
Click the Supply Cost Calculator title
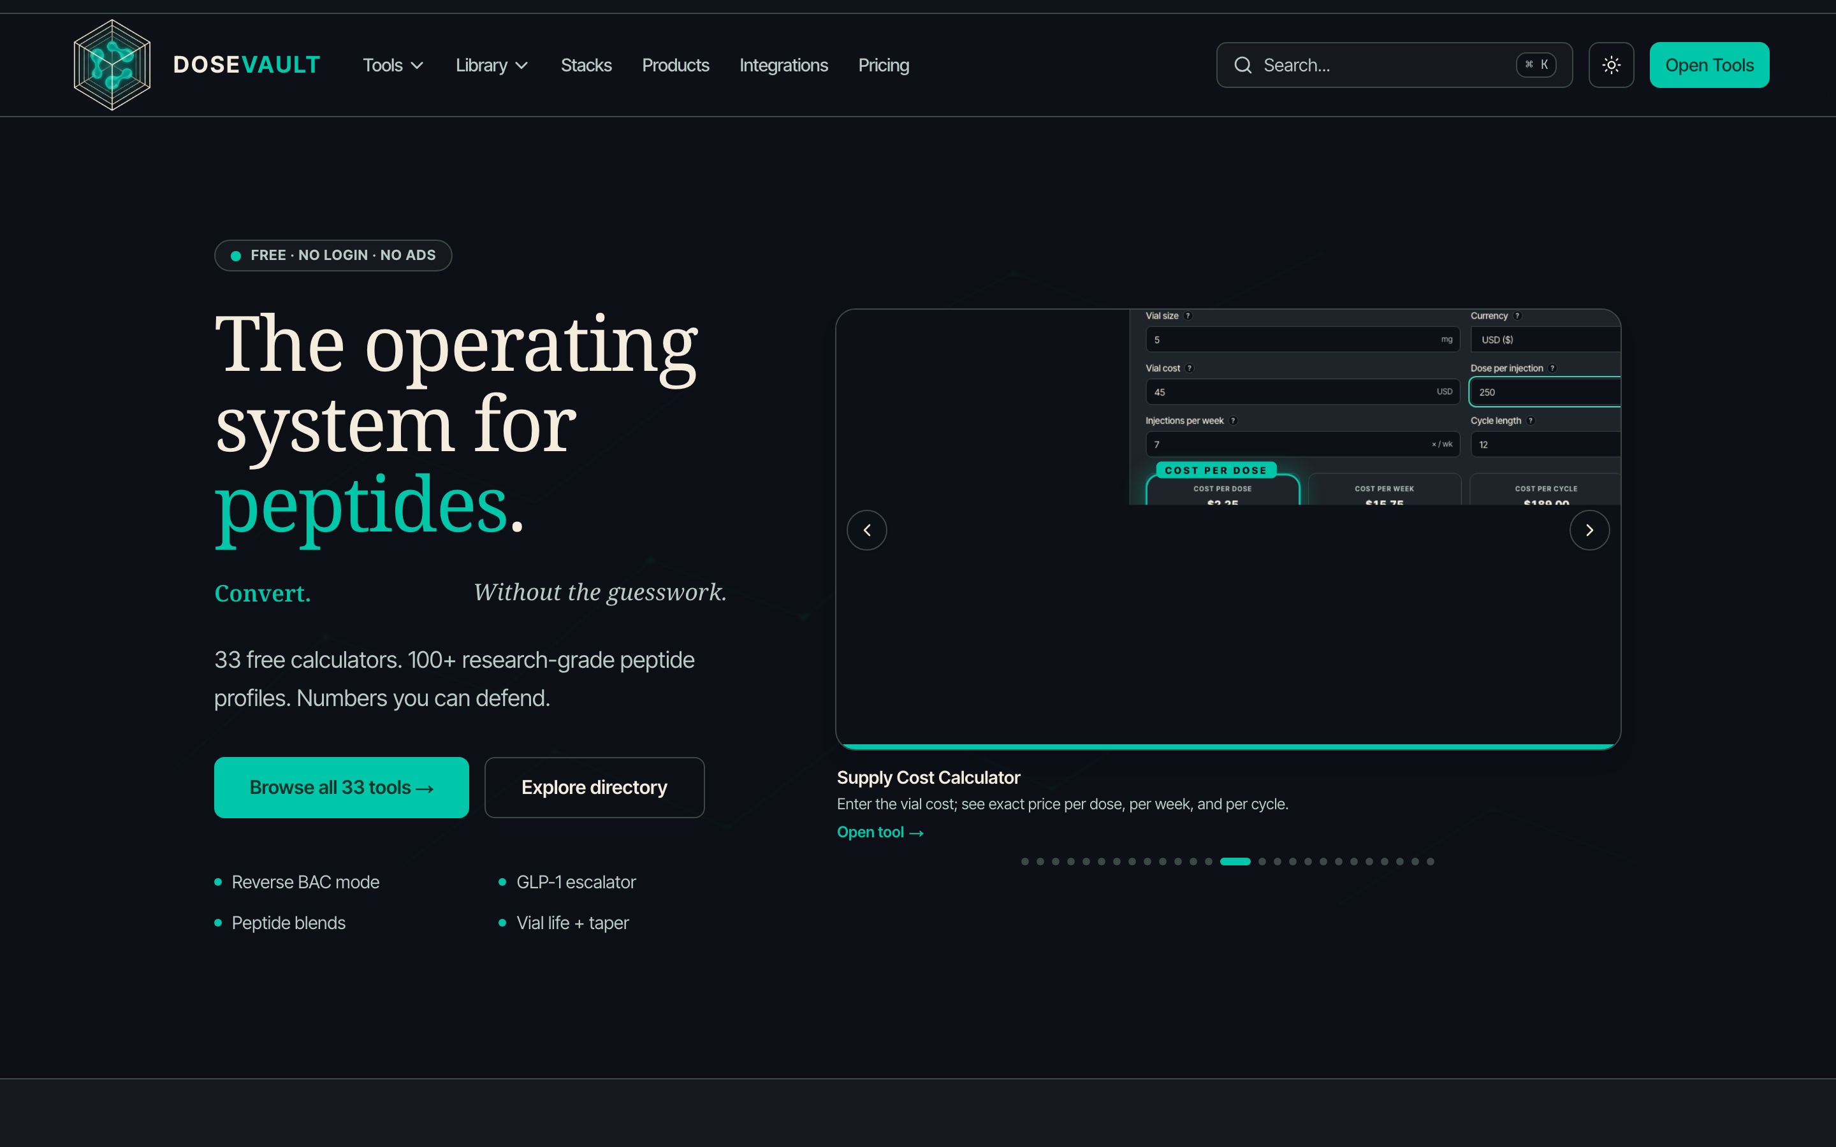click(928, 777)
